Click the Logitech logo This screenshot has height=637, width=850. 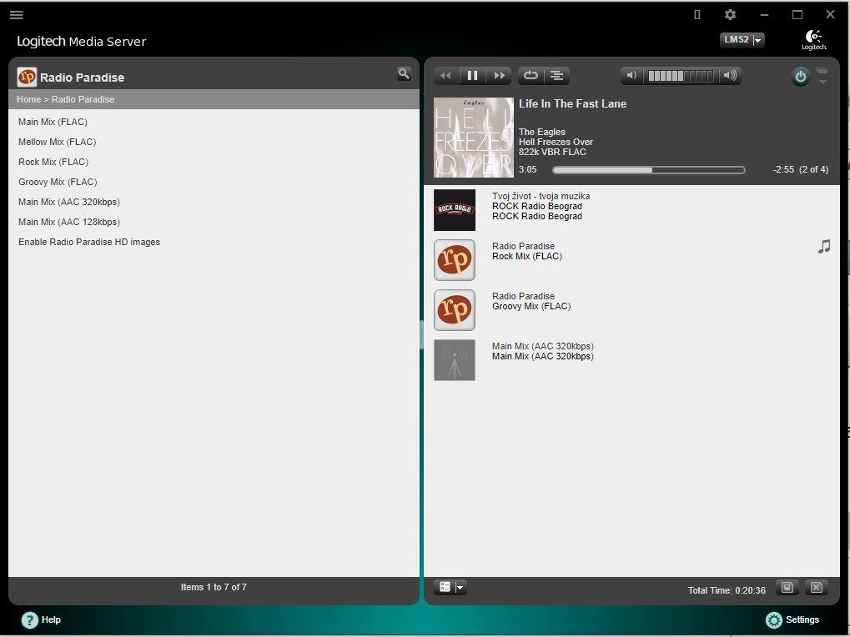coord(813,39)
